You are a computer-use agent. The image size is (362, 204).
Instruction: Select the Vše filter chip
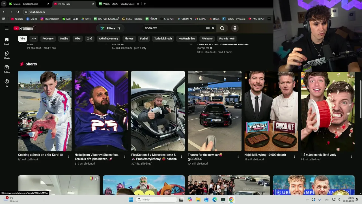click(x=23, y=39)
